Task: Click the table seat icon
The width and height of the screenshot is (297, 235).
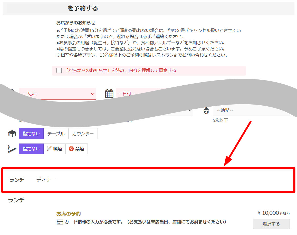Action: coord(12,134)
